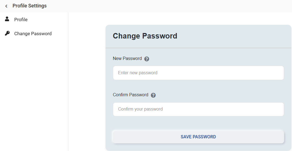Image resolution: width=292 pixels, height=151 pixels.
Task: Click the key icon beside Change Password
Action: pyautogui.click(x=7, y=33)
